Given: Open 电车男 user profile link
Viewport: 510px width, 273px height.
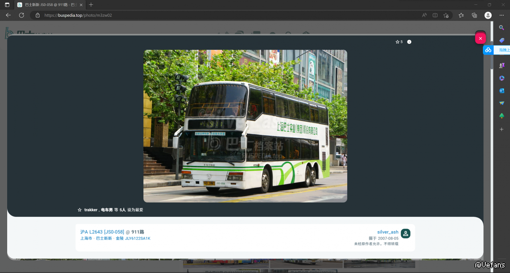Looking at the screenshot, I should click(107, 210).
